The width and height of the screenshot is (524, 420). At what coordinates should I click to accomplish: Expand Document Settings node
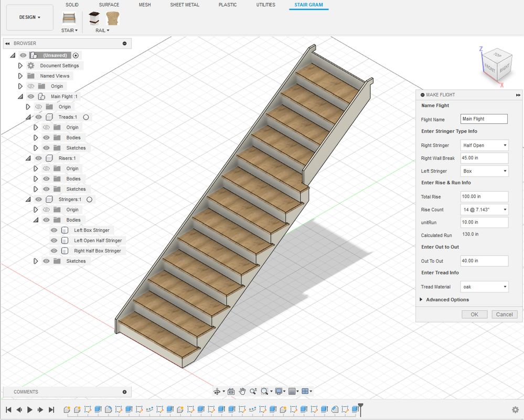point(20,66)
